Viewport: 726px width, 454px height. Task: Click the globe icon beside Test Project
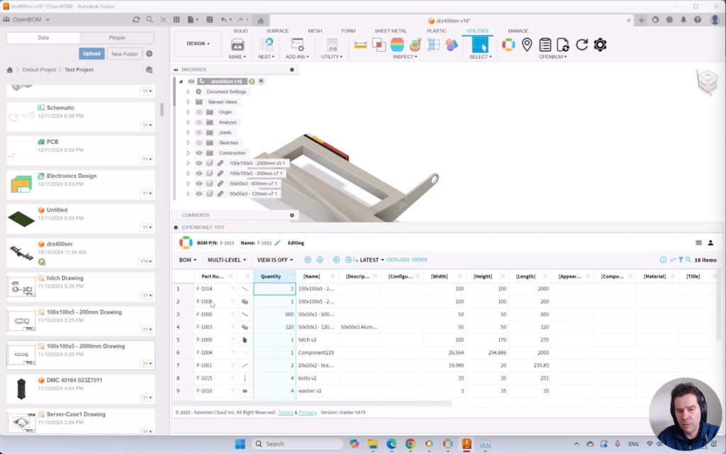[x=149, y=70]
